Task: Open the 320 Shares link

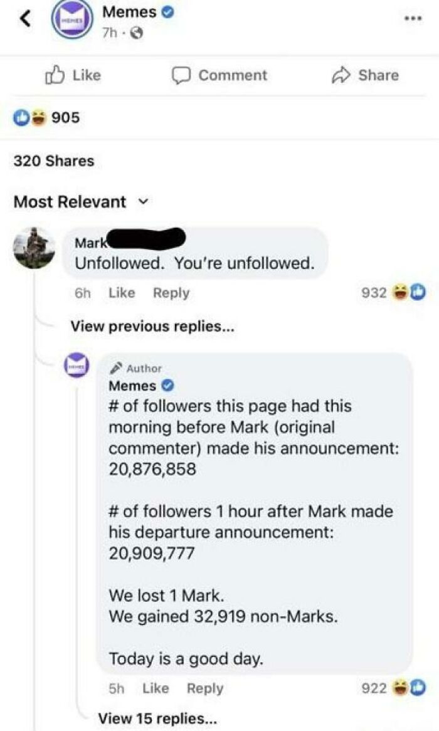Action: [x=52, y=160]
